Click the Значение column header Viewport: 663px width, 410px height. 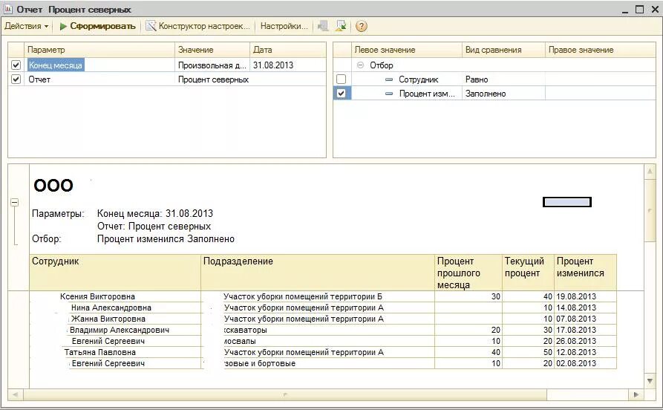tap(212, 50)
